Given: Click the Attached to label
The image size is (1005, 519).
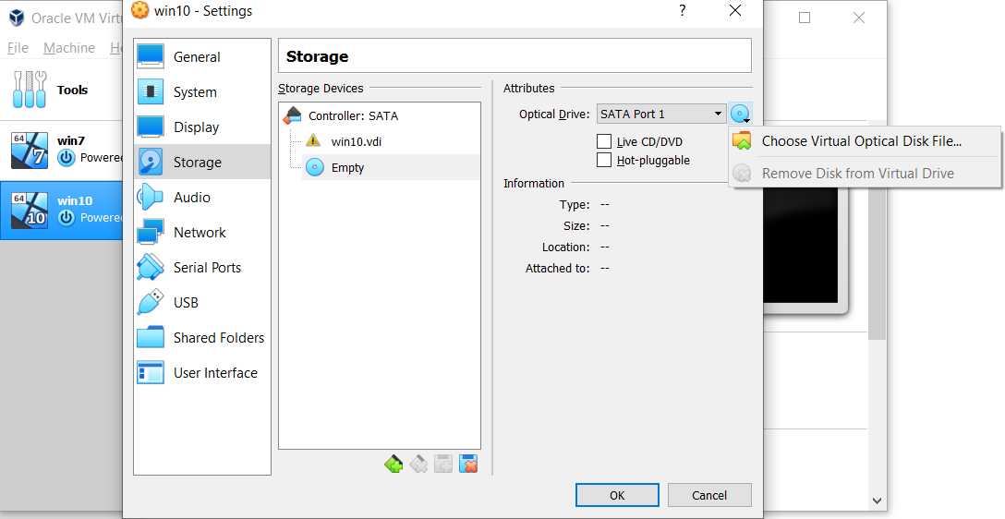Looking at the screenshot, I should [x=558, y=269].
